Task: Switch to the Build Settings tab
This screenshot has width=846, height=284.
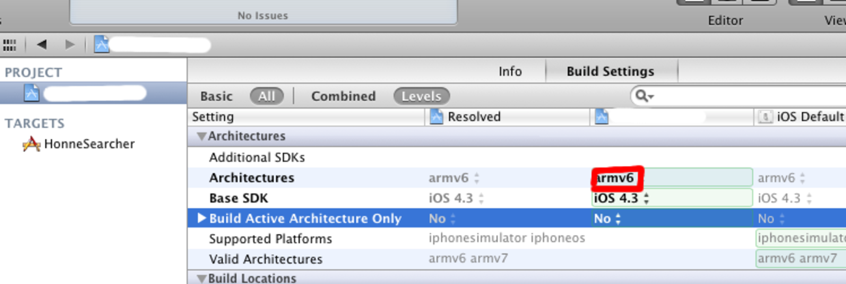Action: pos(610,72)
